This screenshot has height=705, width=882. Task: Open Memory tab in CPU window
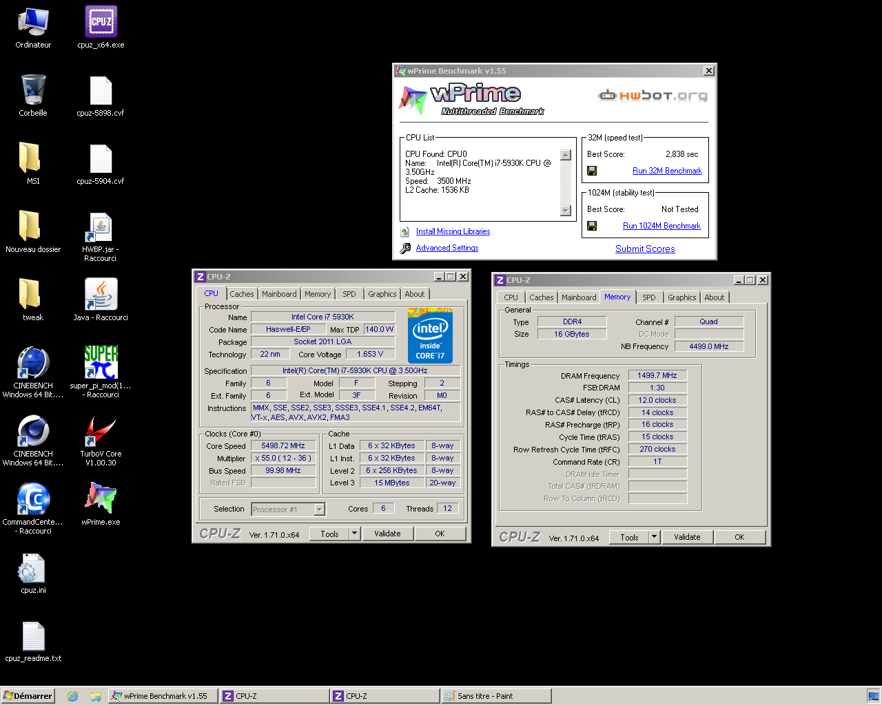(318, 294)
